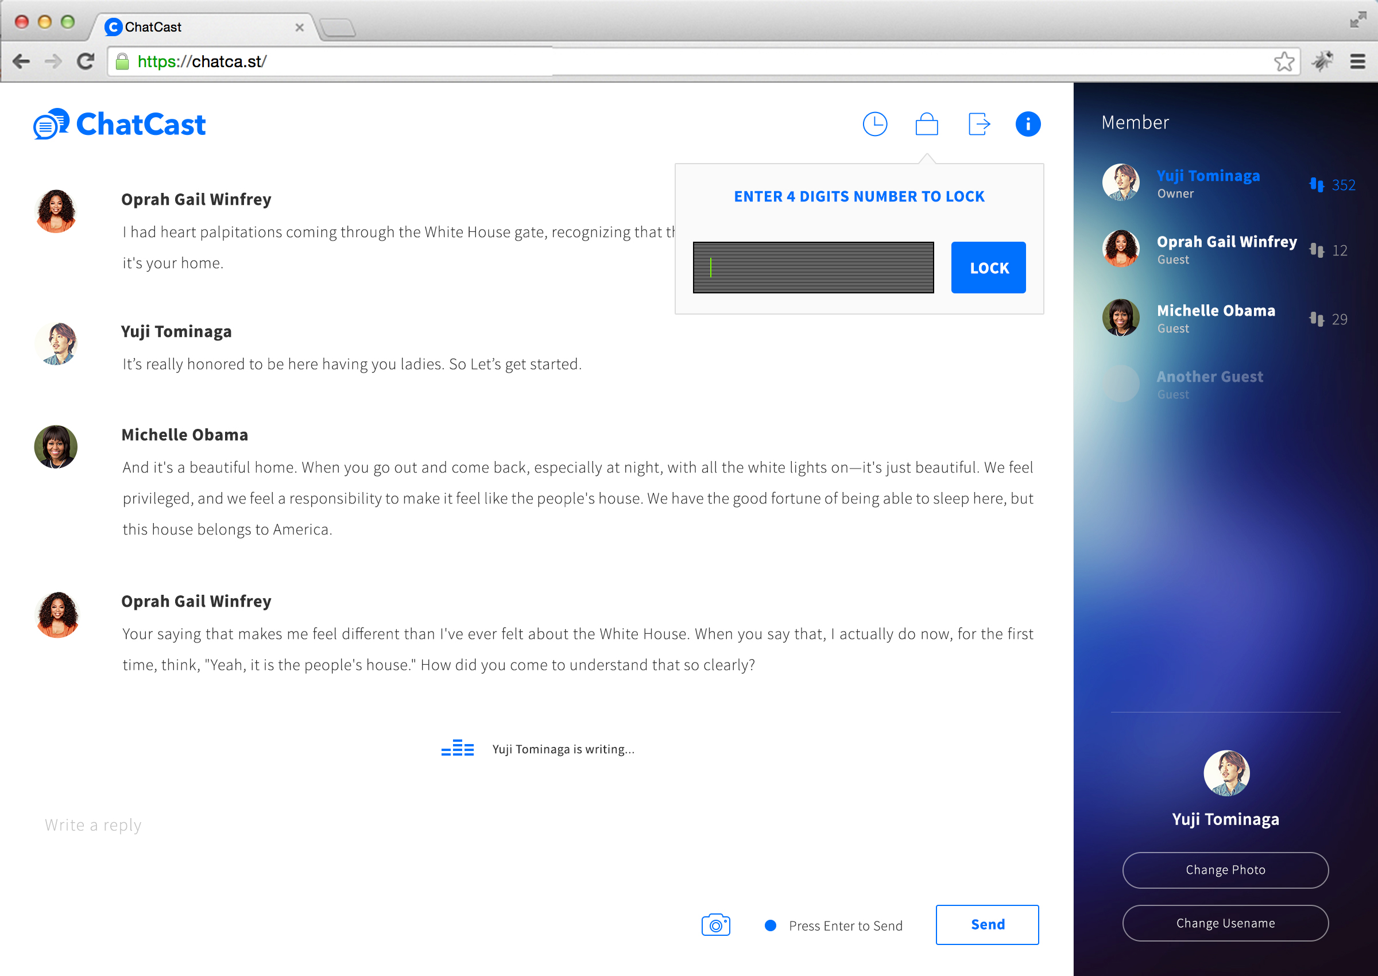Click the Member heading
The height and width of the screenshot is (976, 1378).
pos(1135,123)
